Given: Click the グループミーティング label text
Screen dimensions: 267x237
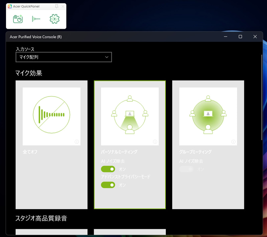Looking at the screenshot, I should (x=196, y=152).
